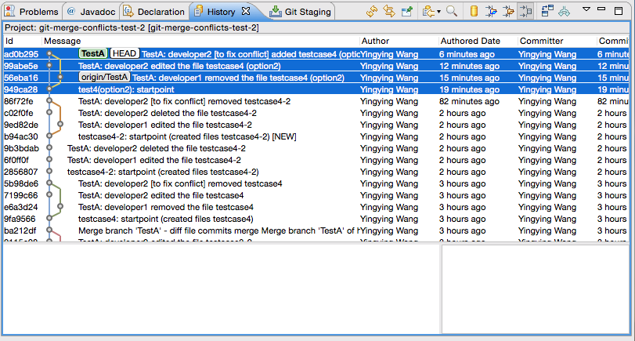Screen dimensions: 635x341
Task: Select commit 7199c66 row
Action: point(316,195)
